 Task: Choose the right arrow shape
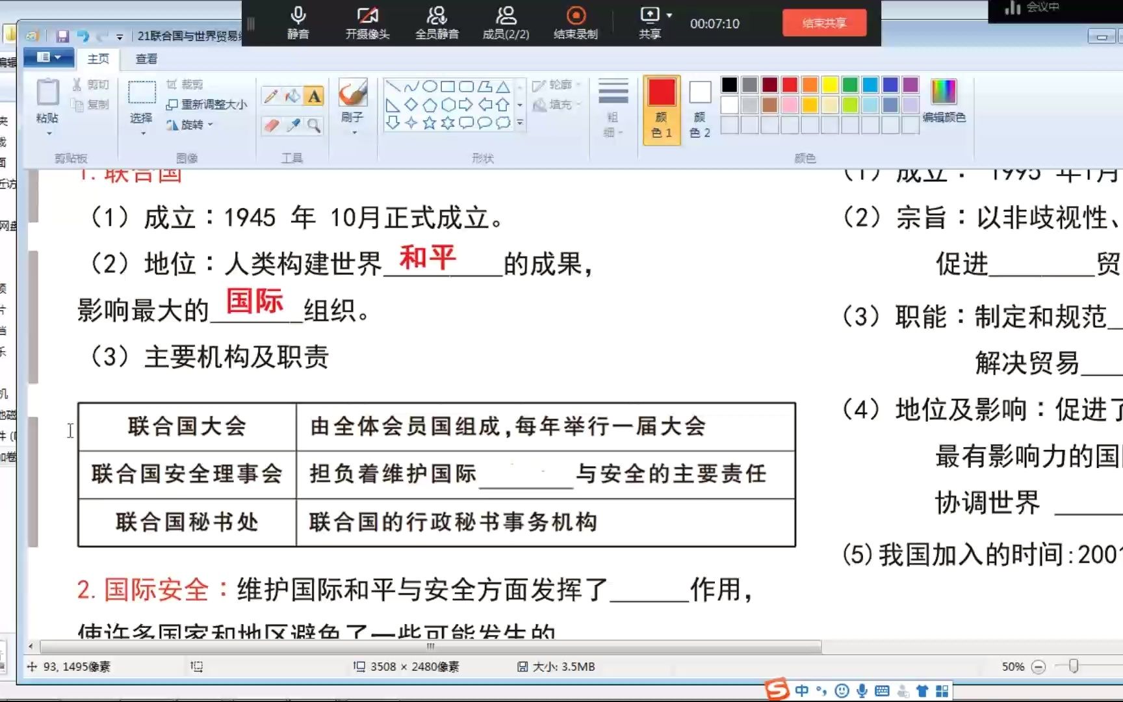pos(466,105)
